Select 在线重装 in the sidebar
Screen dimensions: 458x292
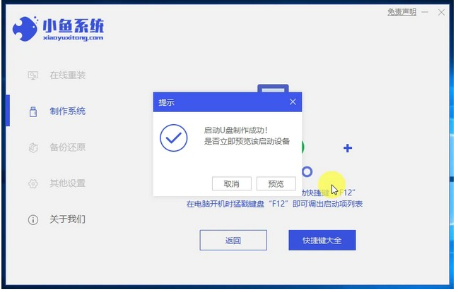(67, 75)
